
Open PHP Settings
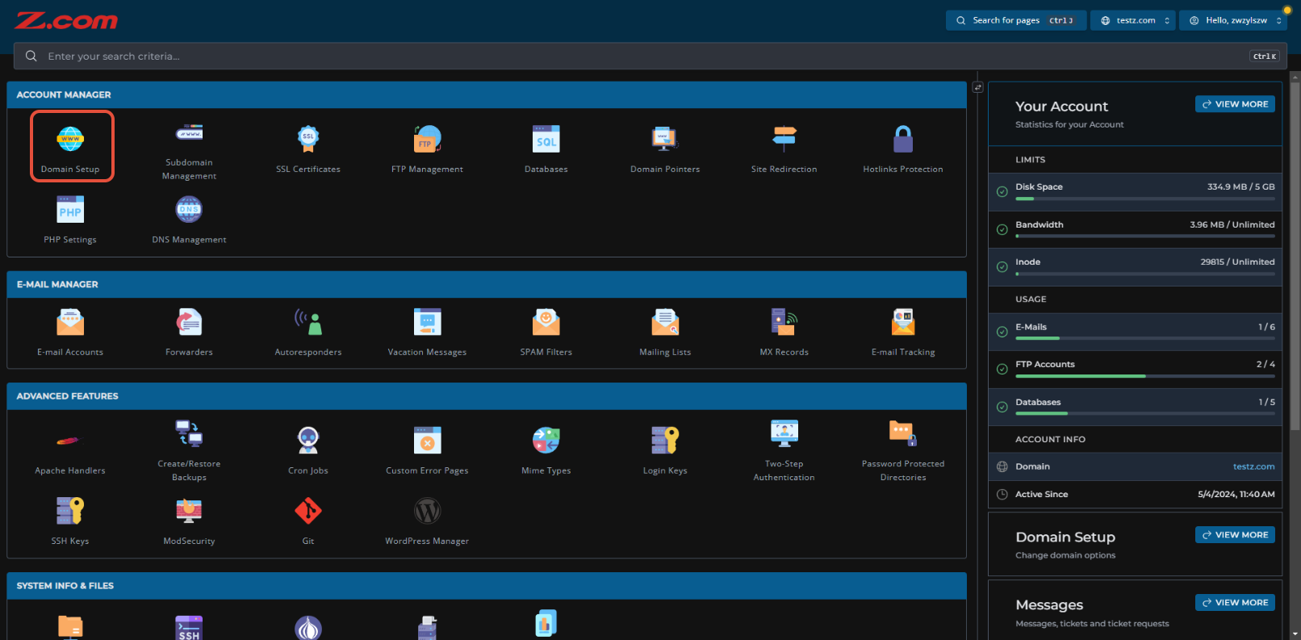[70, 220]
